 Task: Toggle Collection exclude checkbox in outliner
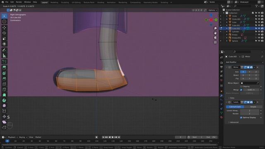pos(253,13)
